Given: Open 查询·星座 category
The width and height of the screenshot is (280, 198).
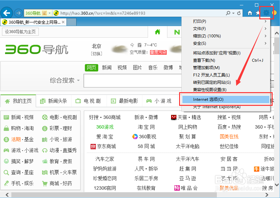Looking at the screenshot, I should [19, 173].
